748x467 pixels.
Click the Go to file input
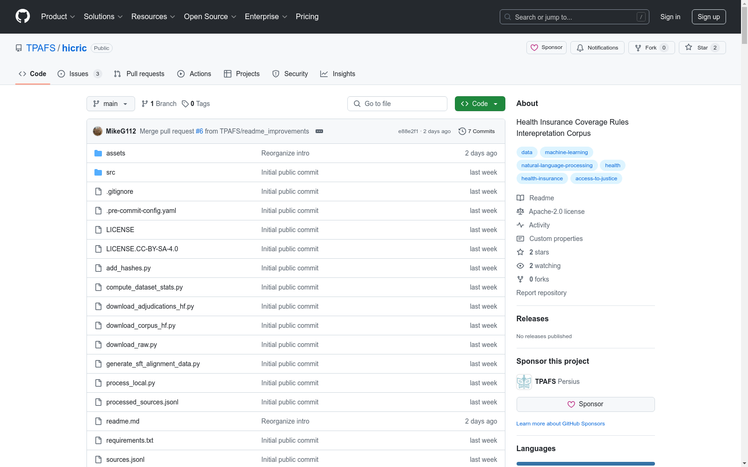(397, 104)
